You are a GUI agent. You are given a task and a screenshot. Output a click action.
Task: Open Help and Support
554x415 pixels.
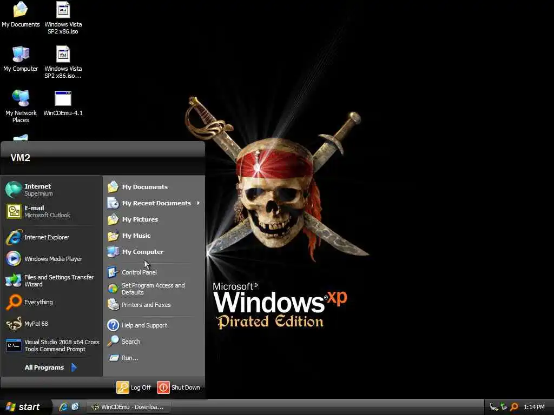point(154,325)
